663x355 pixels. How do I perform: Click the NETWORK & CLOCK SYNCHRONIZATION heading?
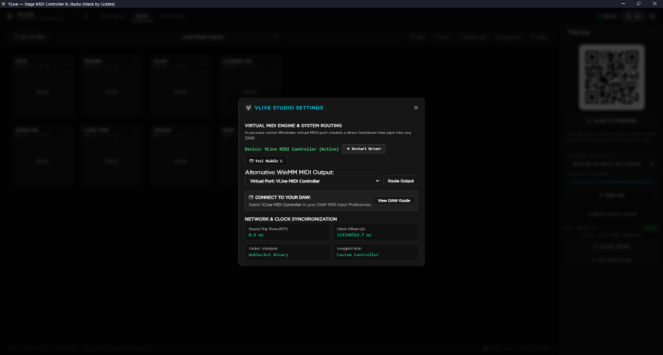click(x=291, y=219)
